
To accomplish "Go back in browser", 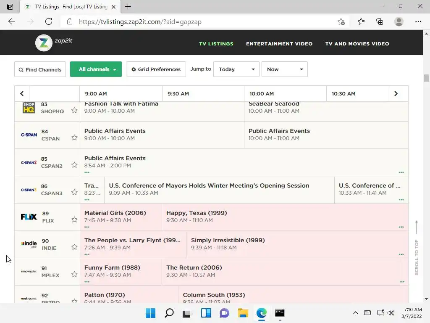I will pos(11,21).
